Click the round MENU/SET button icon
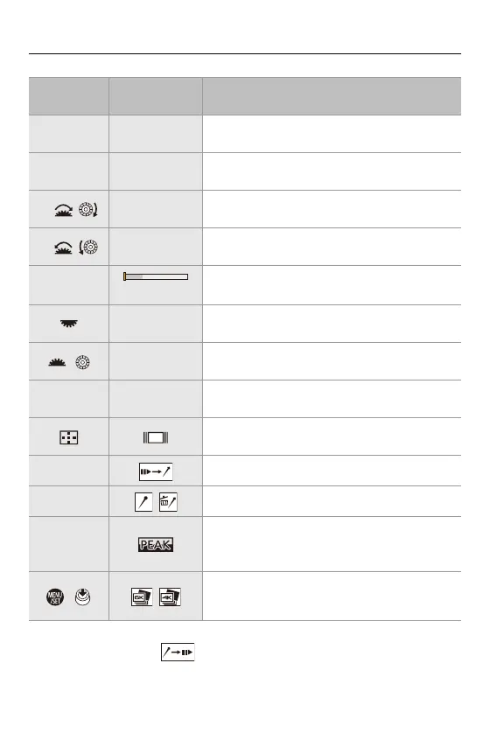 (x=55, y=597)
